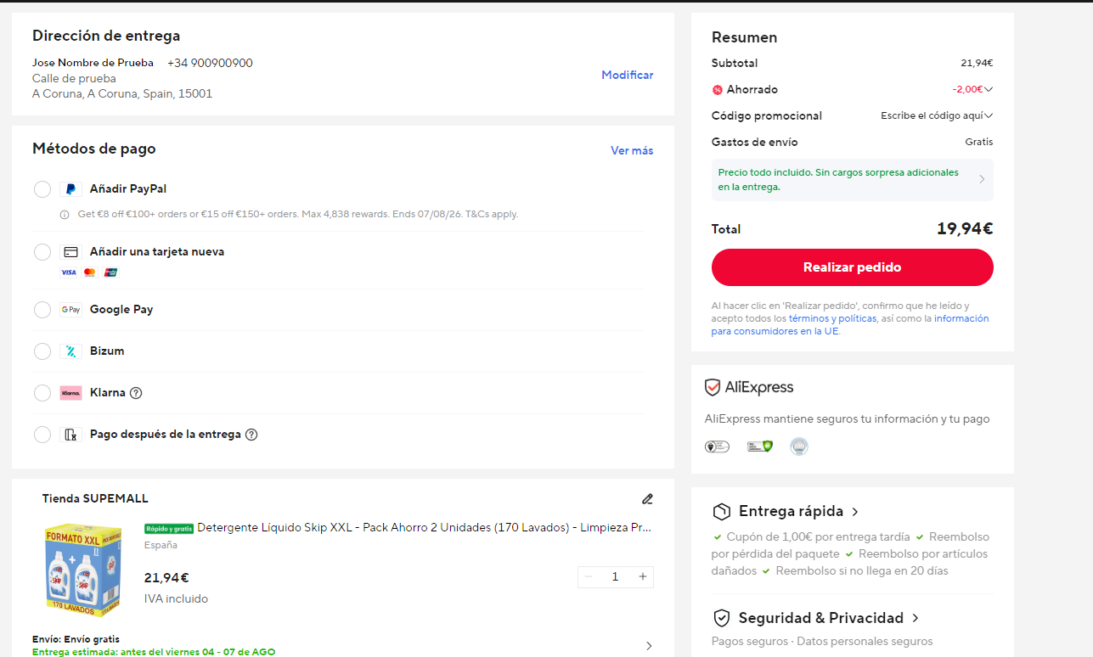The image size is (1093, 657).
Task: Open help icon next to Pago después de la entrega
Action: coord(251,435)
